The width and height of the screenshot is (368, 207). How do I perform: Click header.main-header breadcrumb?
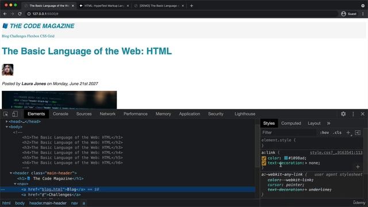tap(48, 203)
